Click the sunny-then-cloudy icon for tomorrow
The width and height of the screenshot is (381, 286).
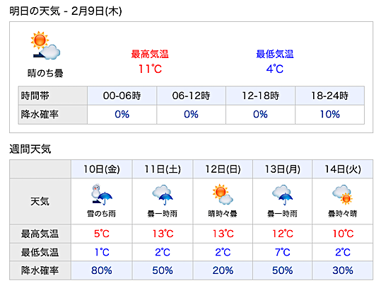45,45
